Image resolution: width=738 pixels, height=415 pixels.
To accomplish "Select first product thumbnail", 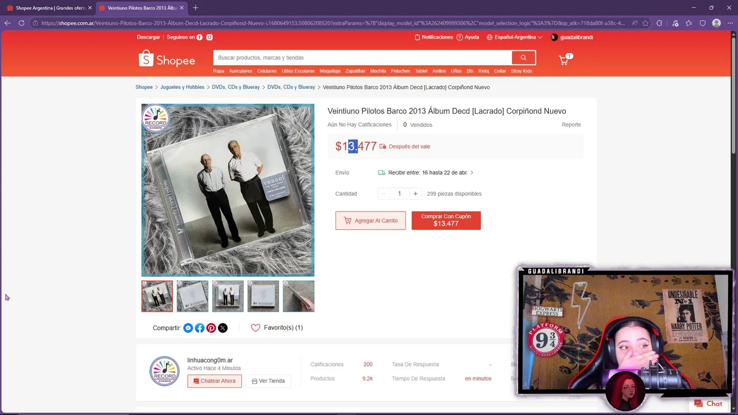I will pyautogui.click(x=157, y=296).
